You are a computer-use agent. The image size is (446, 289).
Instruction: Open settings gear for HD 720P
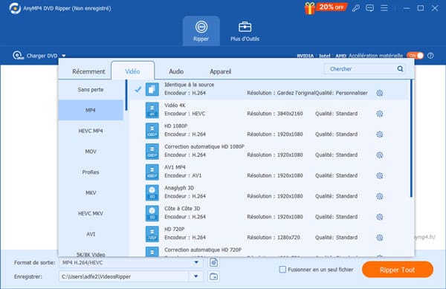click(379, 238)
